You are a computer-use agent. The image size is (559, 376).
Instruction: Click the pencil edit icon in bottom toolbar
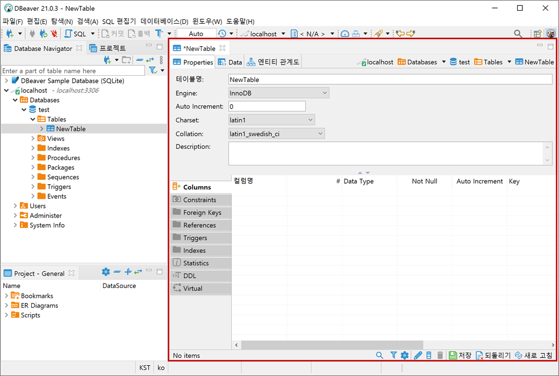click(x=418, y=356)
